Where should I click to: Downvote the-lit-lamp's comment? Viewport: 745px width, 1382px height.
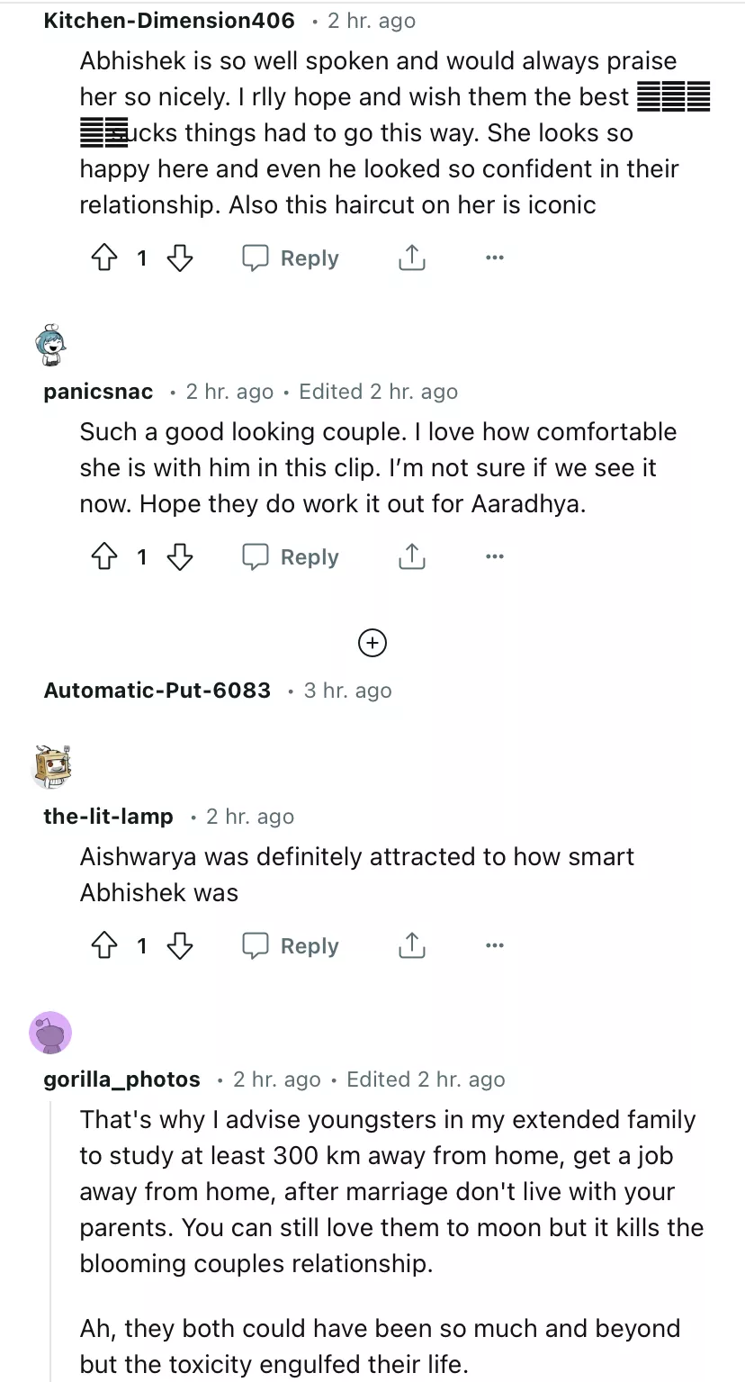pyautogui.click(x=180, y=946)
